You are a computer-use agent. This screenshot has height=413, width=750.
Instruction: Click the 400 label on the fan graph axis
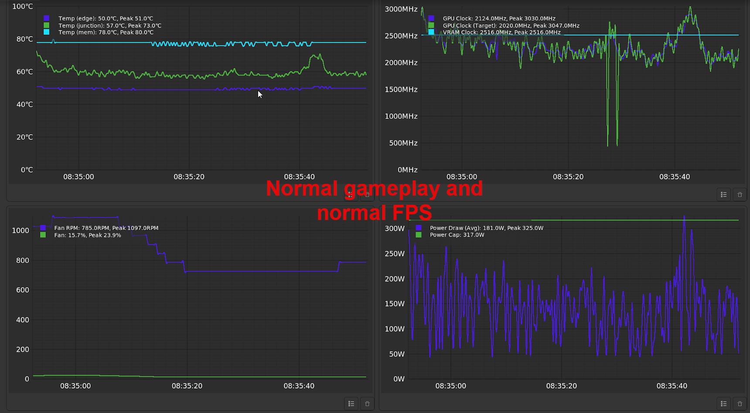pyautogui.click(x=23, y=320)
